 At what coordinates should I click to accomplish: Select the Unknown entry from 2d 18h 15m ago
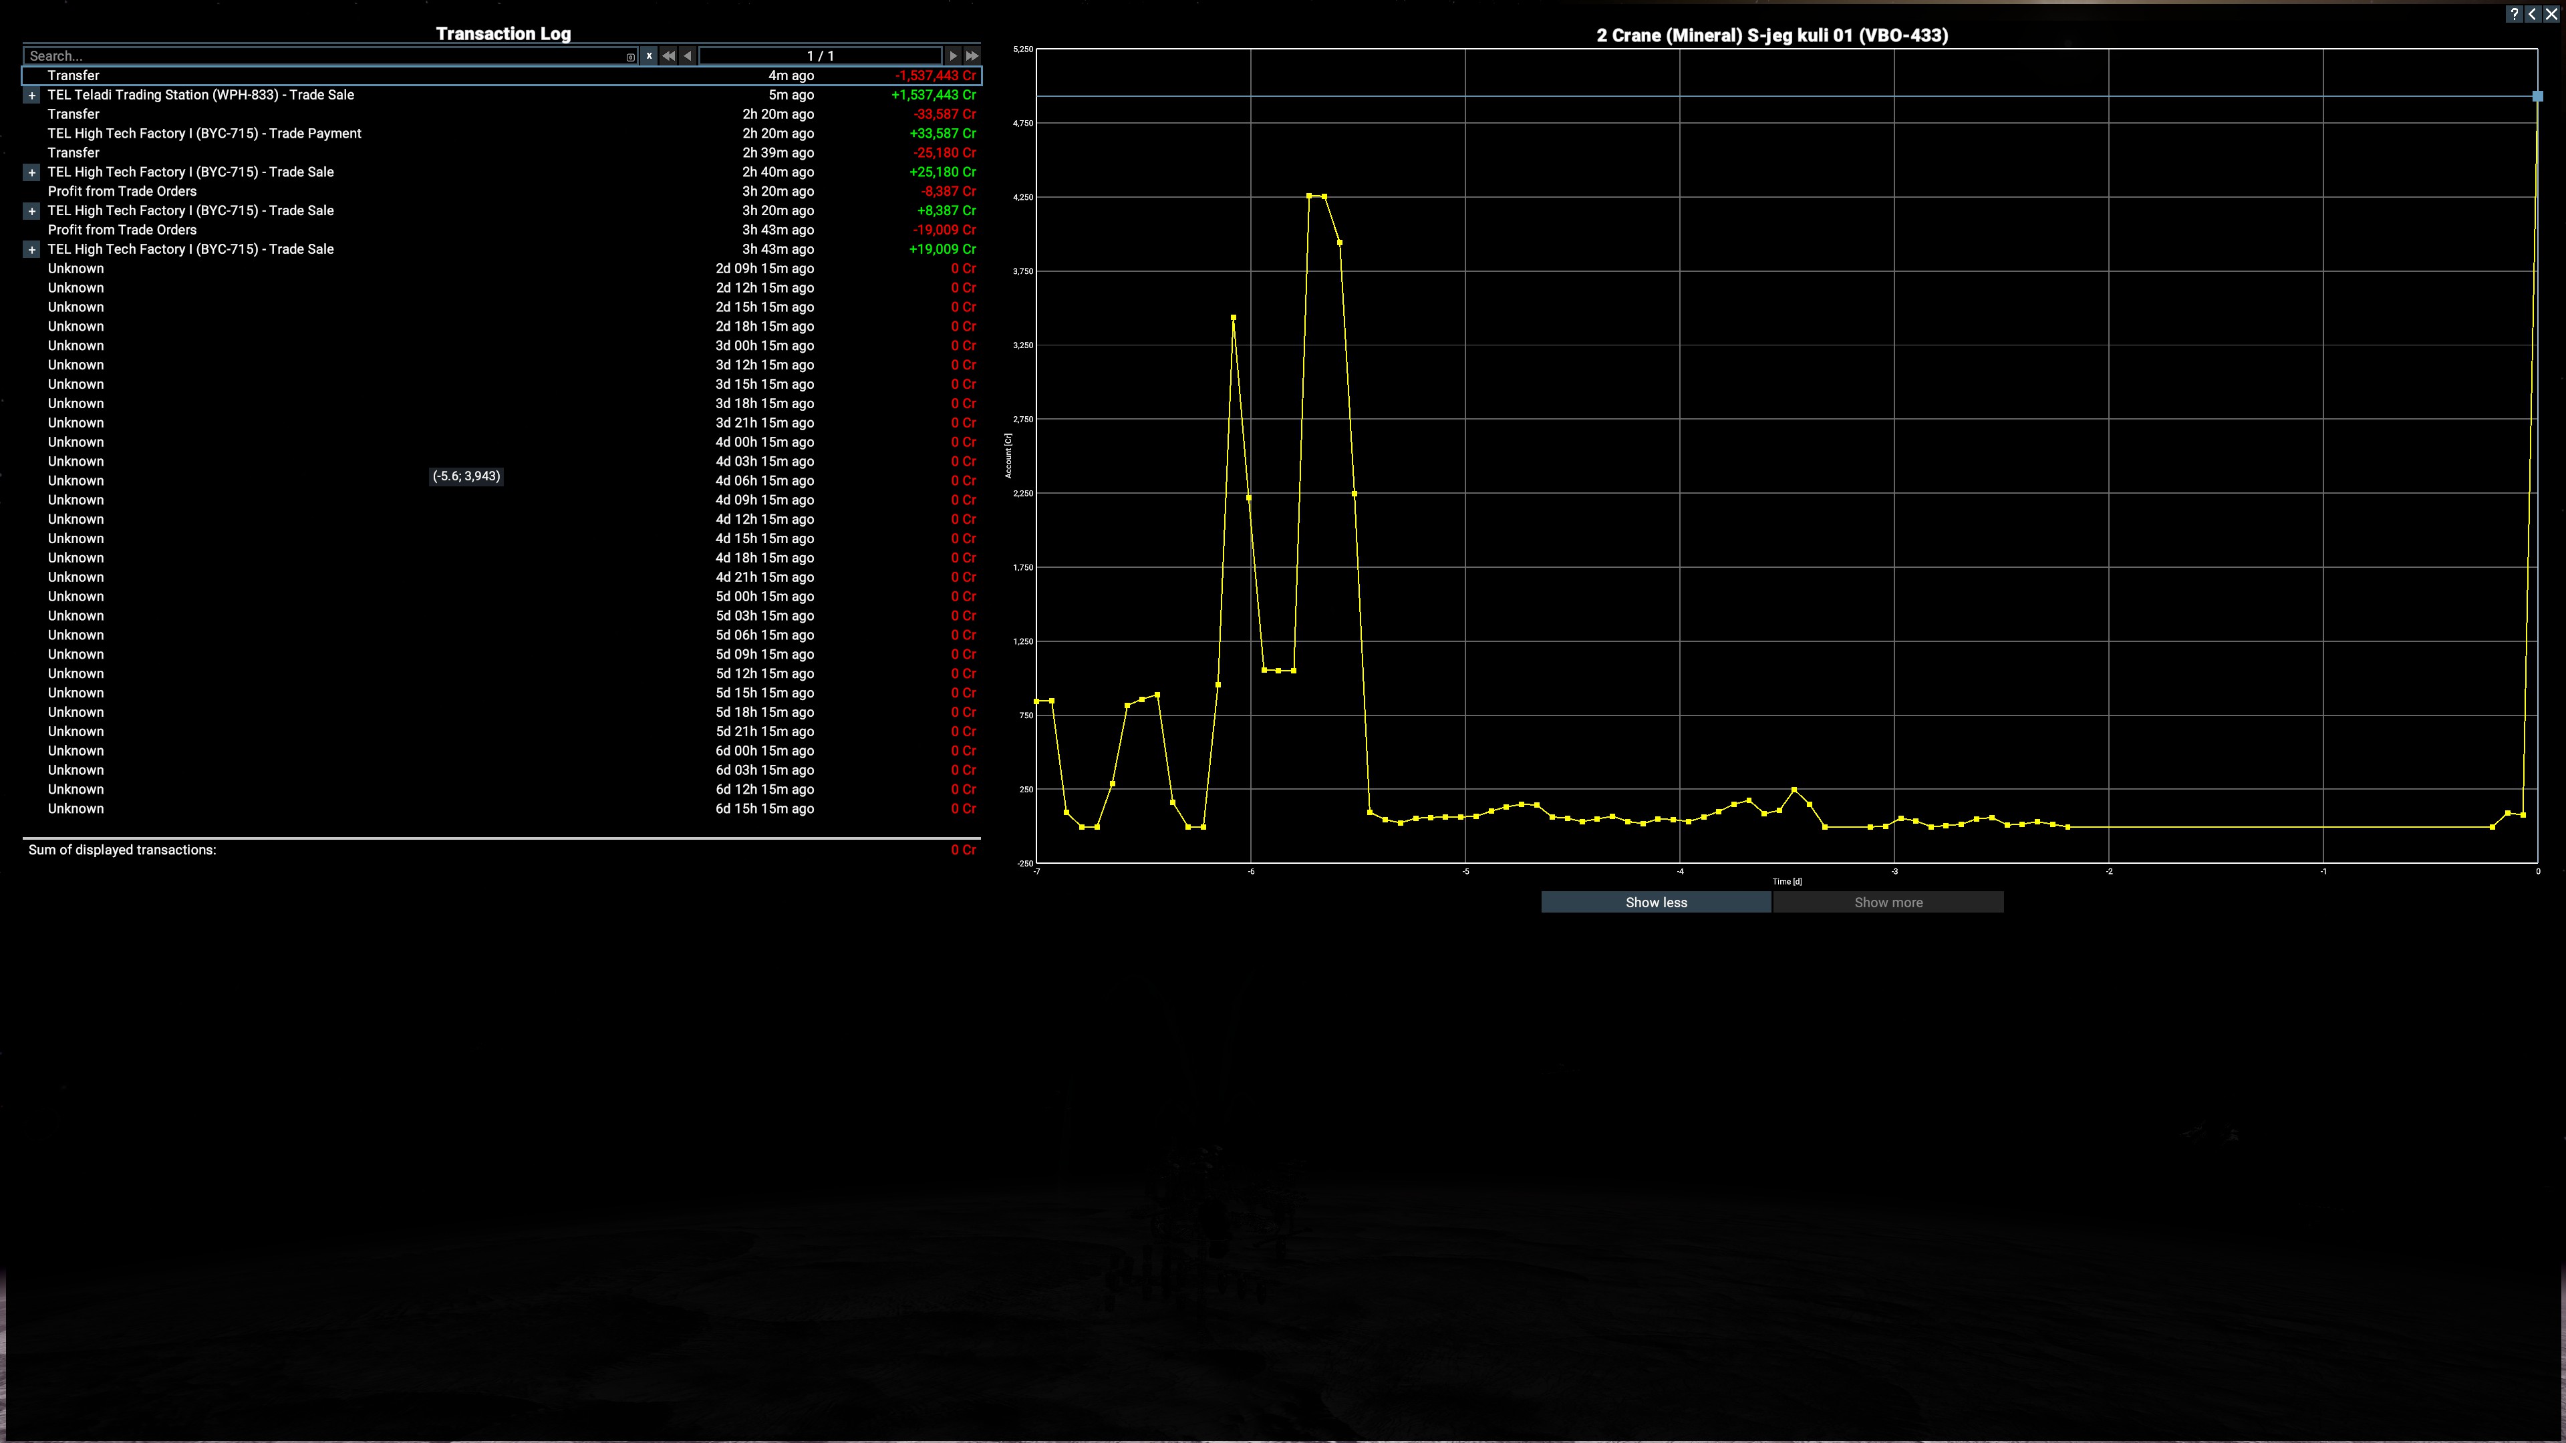[x=502, y=327]
